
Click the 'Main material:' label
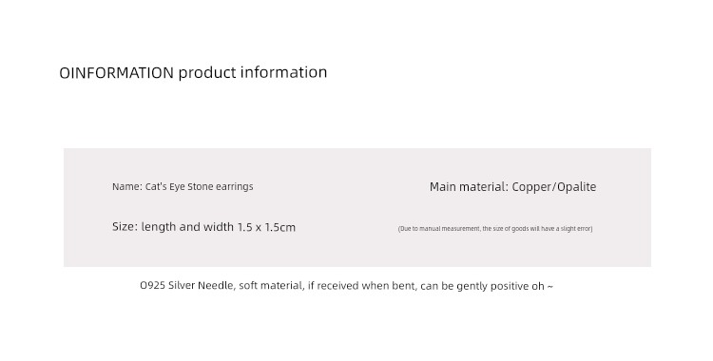[x=469, y=187]
